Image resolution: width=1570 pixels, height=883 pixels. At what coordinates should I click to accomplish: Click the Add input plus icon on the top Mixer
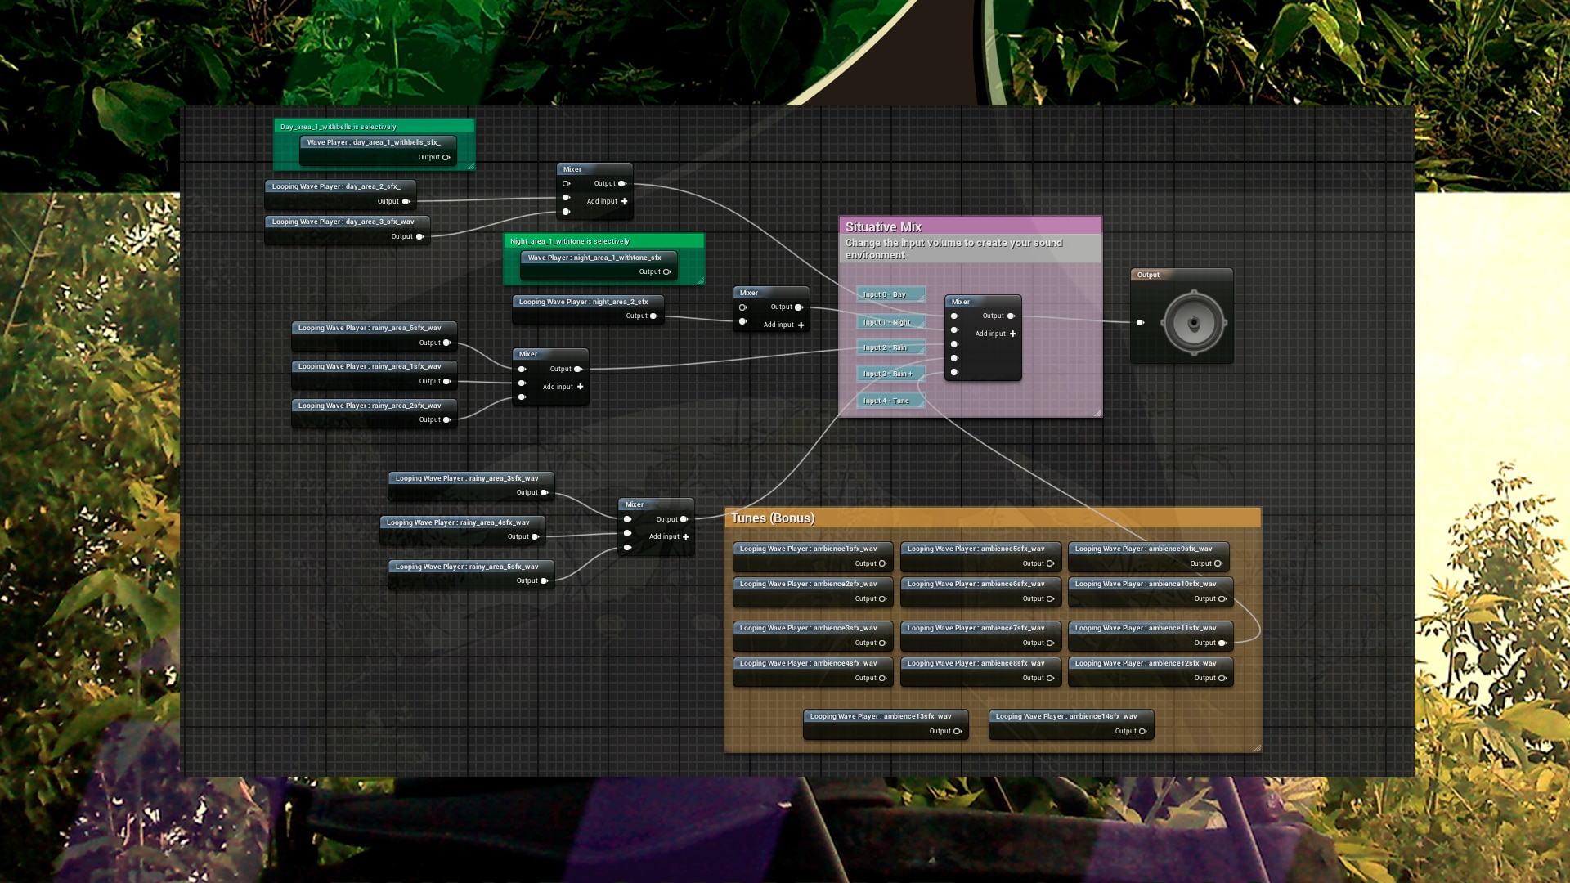(625, 201)
